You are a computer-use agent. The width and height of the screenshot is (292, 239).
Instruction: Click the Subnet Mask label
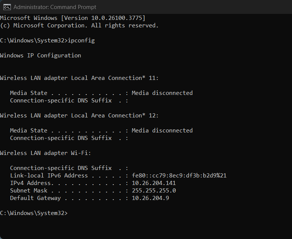coord(29,191)
